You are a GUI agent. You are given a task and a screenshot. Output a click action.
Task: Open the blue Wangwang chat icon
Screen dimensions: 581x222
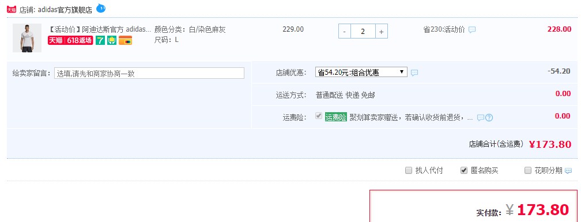(x=101, y=8)
